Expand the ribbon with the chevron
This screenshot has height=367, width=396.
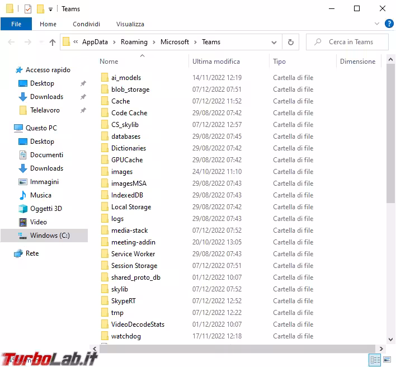[x=377, y=24]
